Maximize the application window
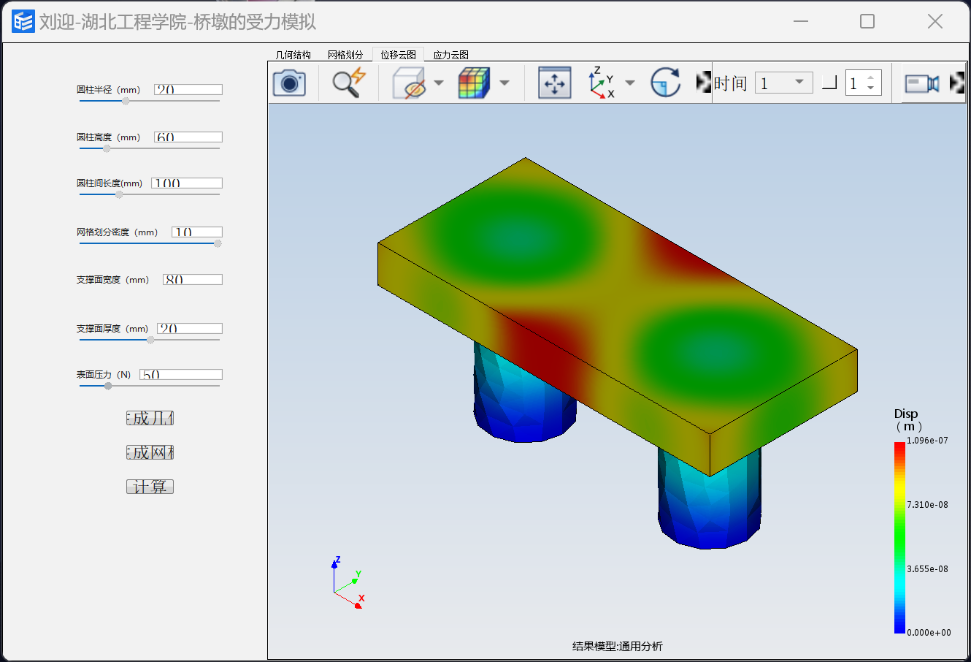This screenshot has height=662, width=971. (x=867, y=22)
